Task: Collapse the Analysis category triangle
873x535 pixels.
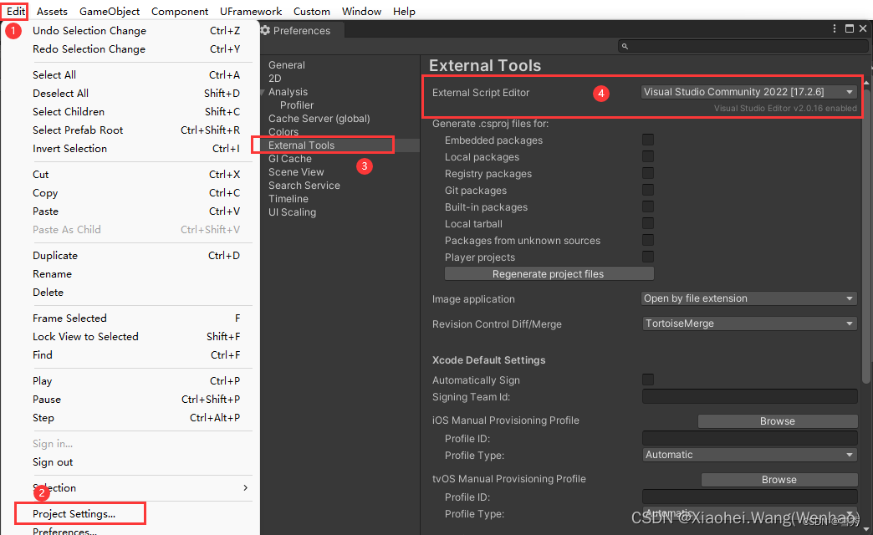Action: click(x=263, y=92)
